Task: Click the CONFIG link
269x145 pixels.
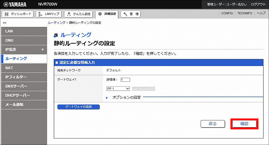Action: pos(227,13)
